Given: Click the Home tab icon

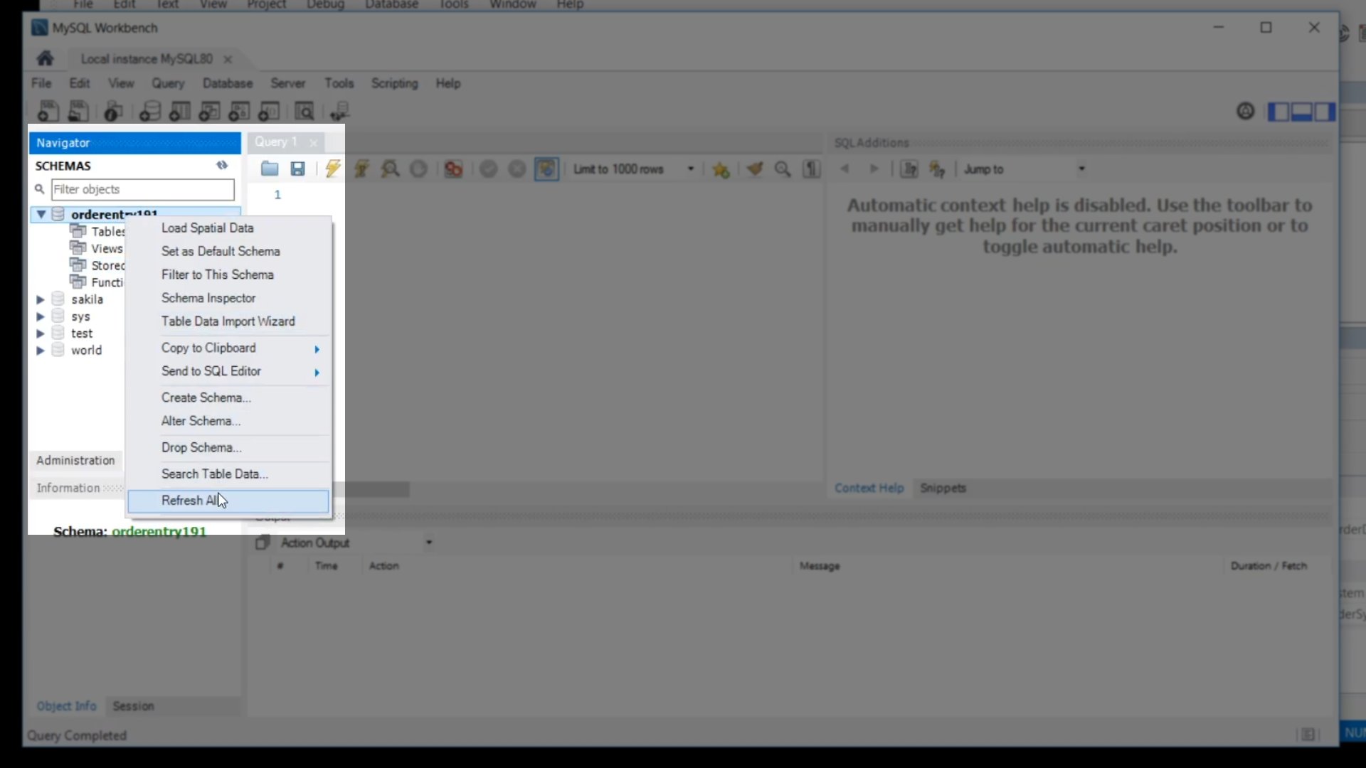Looking at the screenshot, I should [x=46, y=58].
